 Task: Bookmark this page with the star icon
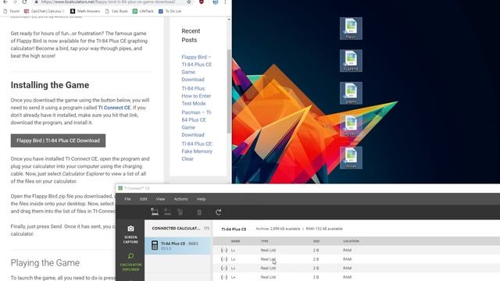point(189,2)
